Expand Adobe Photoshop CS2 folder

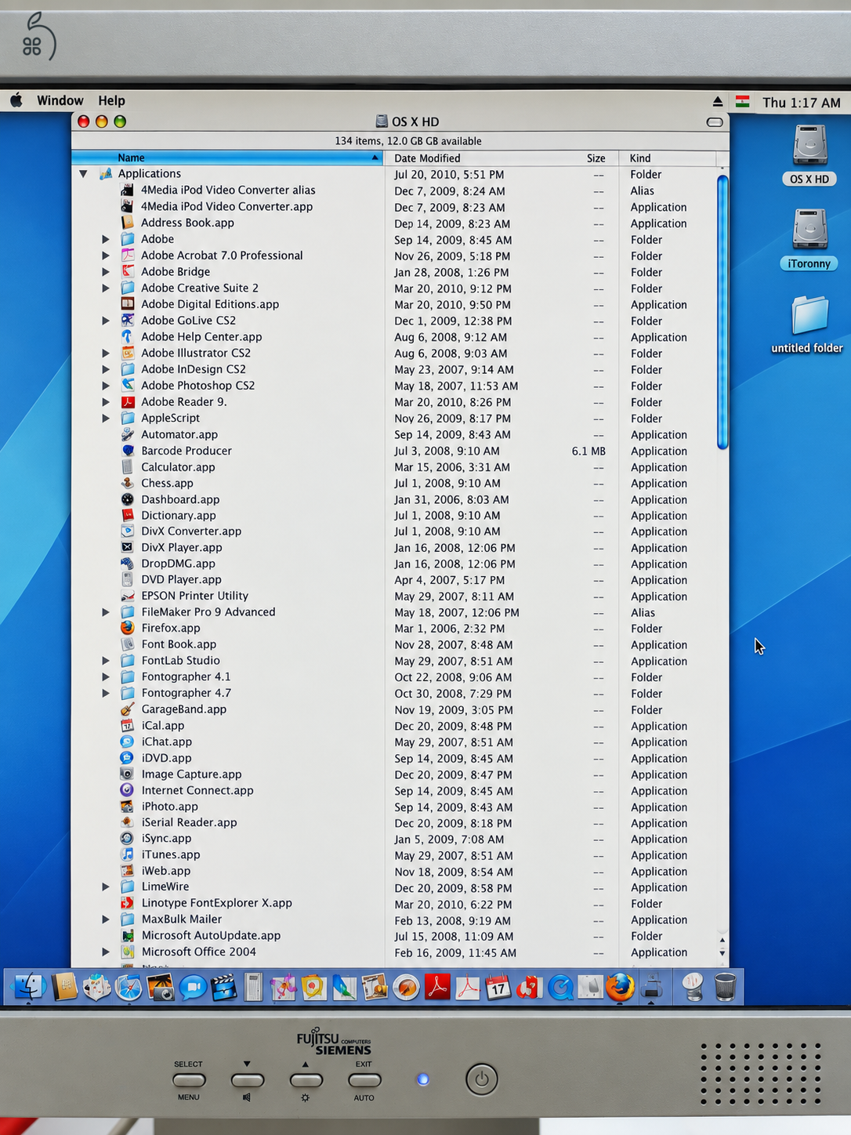106,386
